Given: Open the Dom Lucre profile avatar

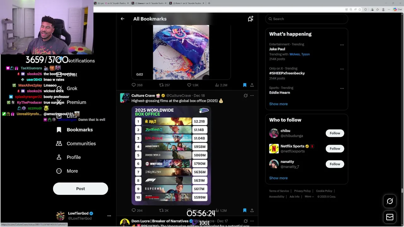Looking at the screenshot, I should 125,223.
